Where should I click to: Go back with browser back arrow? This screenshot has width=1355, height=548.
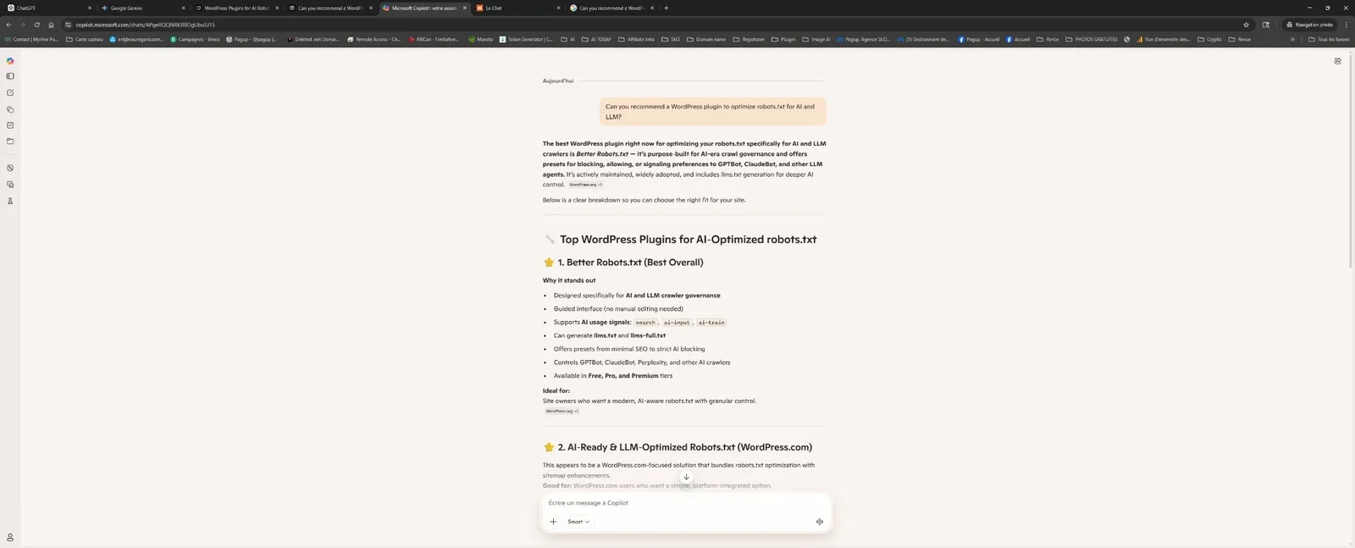(x=8, y=25)
